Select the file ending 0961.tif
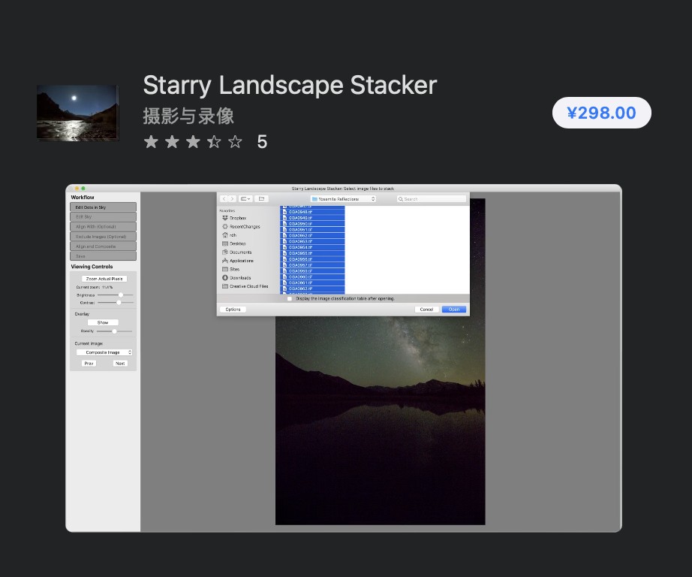The image size is (692, 577). click(x=312, y=282)
